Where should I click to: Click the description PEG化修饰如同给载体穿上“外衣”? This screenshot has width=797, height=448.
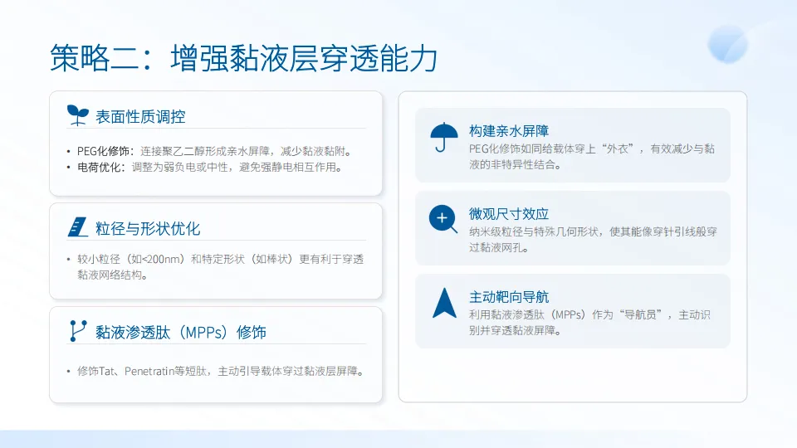(592, 157)
